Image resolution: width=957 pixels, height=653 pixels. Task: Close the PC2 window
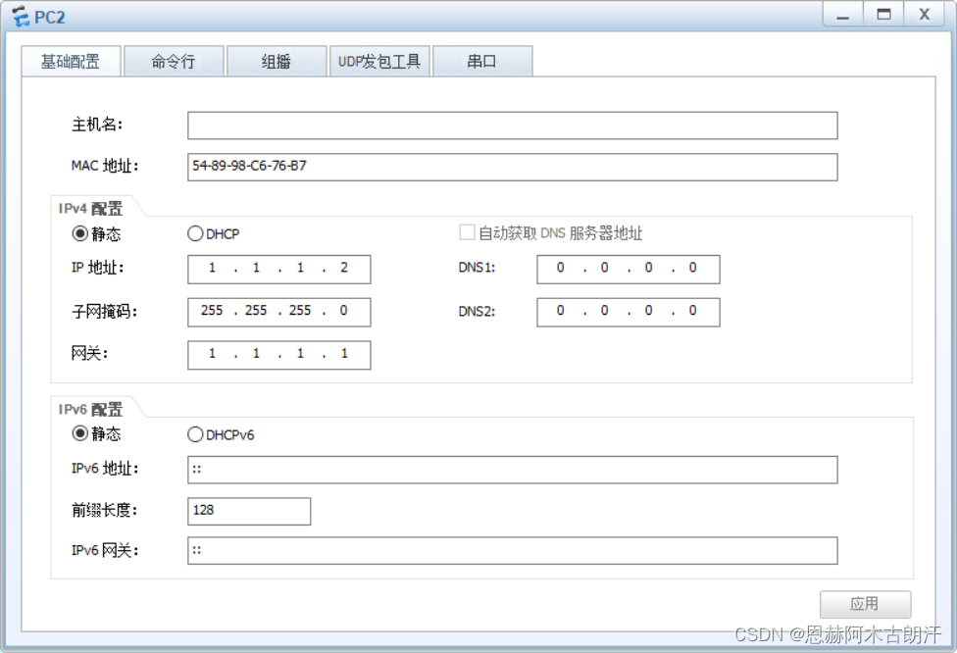tap(925, 15)
